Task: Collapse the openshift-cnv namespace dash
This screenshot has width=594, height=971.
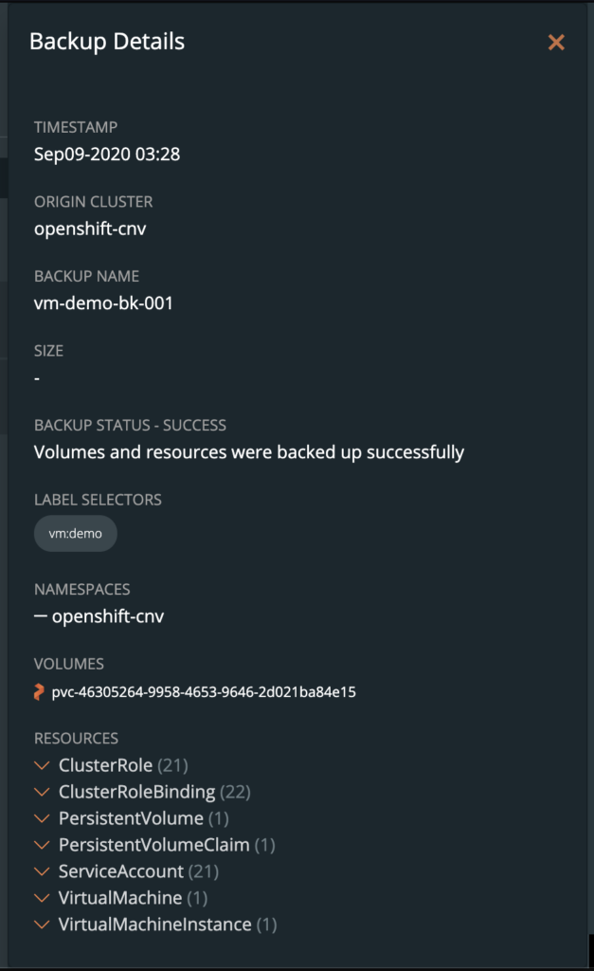Action: tap(41, 617)
